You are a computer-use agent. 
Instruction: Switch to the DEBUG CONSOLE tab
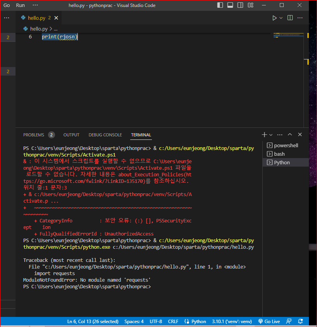click(105, 135)
